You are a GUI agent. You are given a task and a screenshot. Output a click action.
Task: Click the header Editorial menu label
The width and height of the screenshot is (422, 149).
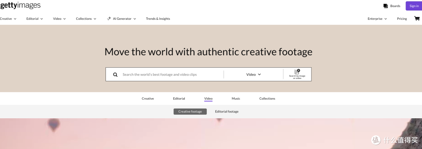32,19
